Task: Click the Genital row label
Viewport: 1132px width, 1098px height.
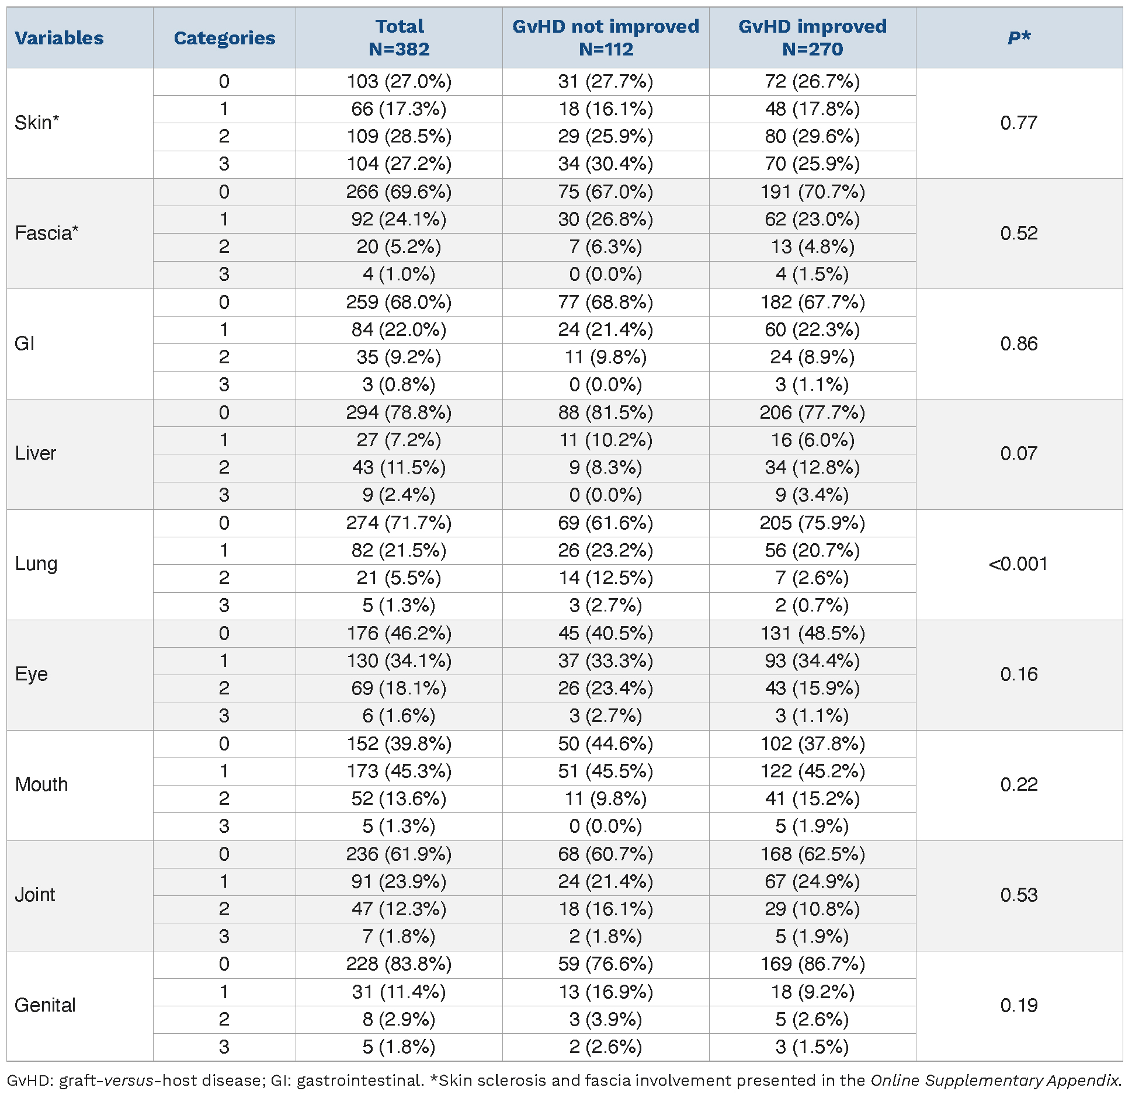Action: [45, 1005]
